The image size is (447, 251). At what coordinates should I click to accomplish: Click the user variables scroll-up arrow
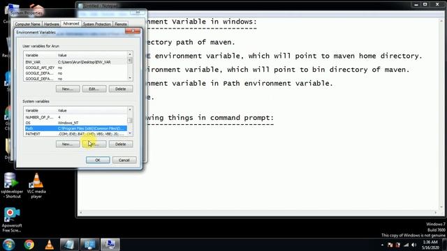tap(130, 54)
